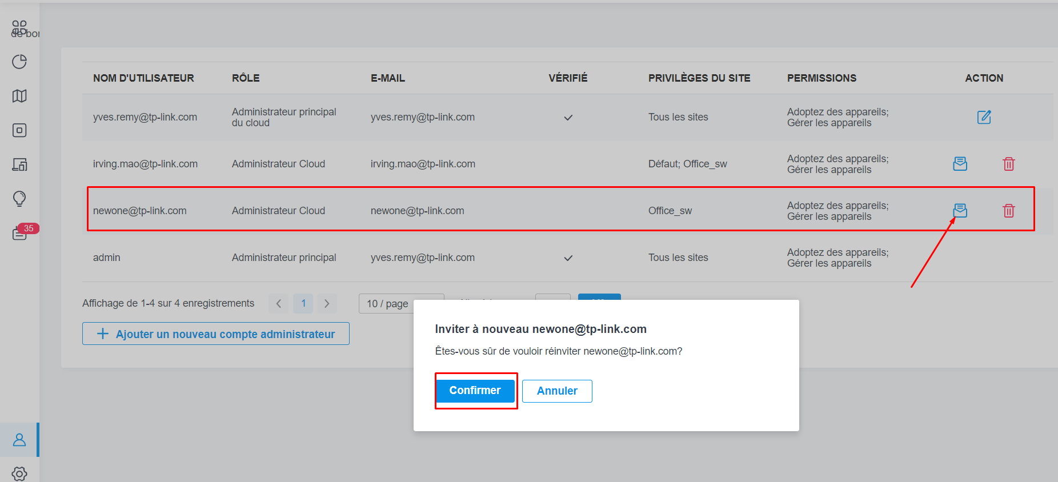
Task: Click the VÉRIFIÉ column header
Action: 568,78
